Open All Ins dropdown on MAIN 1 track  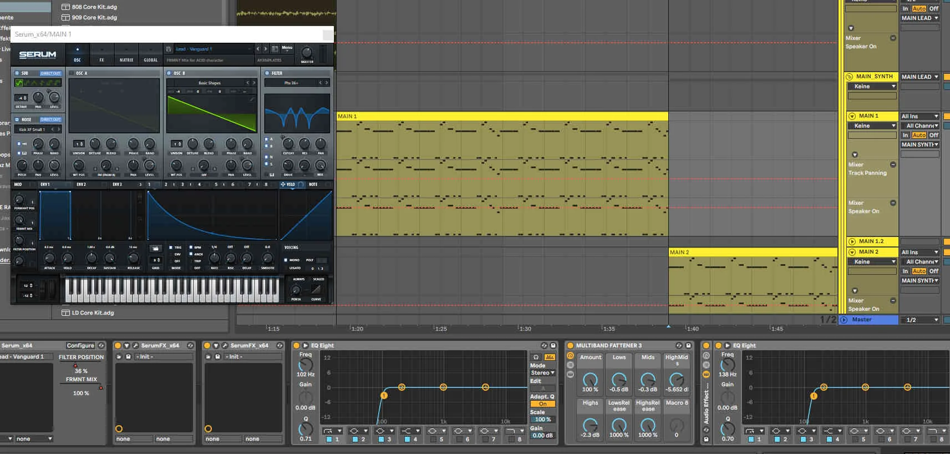(x=919, y=116)
